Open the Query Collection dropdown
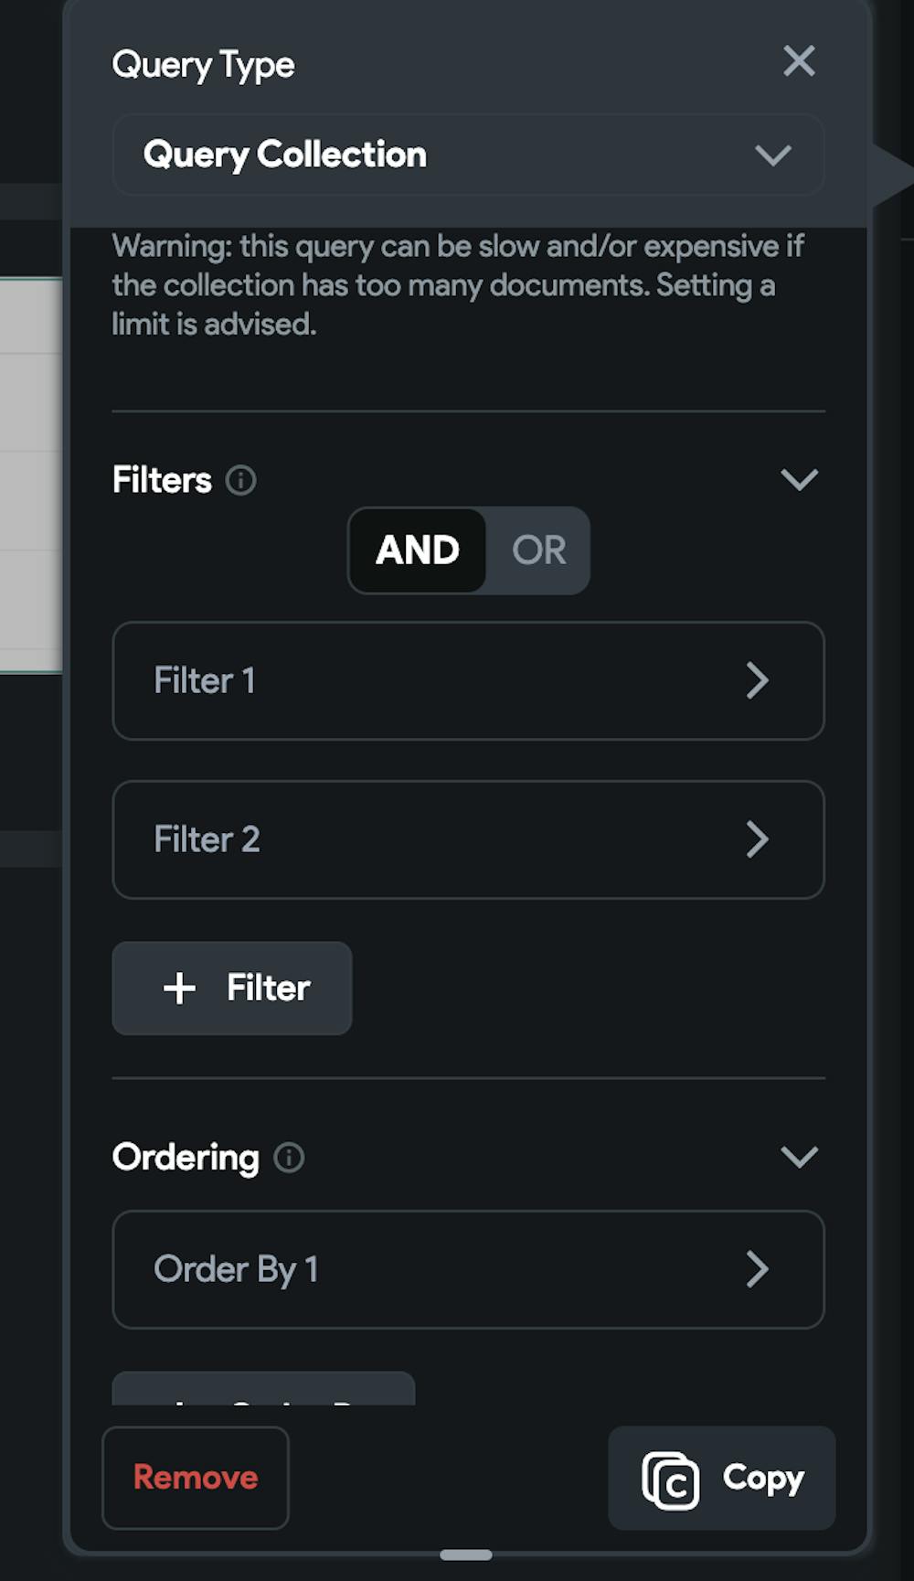This screenshot has width=914, height=1581. 468,155
